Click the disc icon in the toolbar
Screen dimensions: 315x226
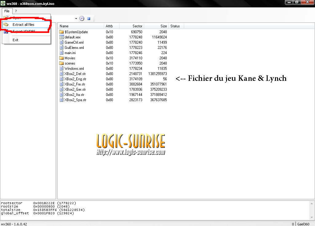pyautogui.click(x=82, y=18)
